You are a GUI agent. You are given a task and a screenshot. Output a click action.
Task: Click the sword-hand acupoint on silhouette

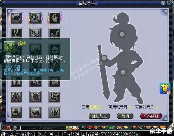[104, 58]
